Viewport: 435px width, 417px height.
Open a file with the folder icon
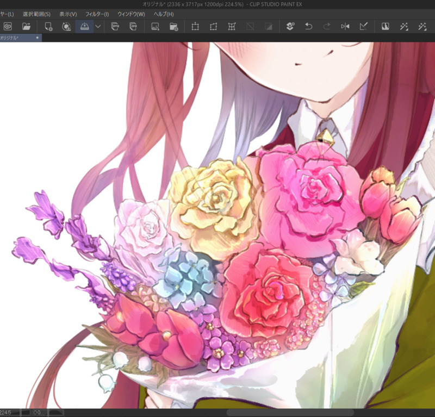(26, 26)
